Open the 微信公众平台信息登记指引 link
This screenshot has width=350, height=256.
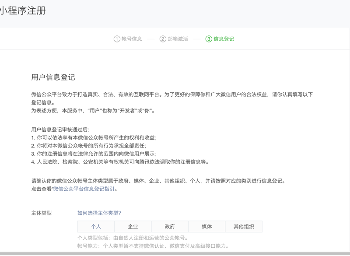click(84, 189)
